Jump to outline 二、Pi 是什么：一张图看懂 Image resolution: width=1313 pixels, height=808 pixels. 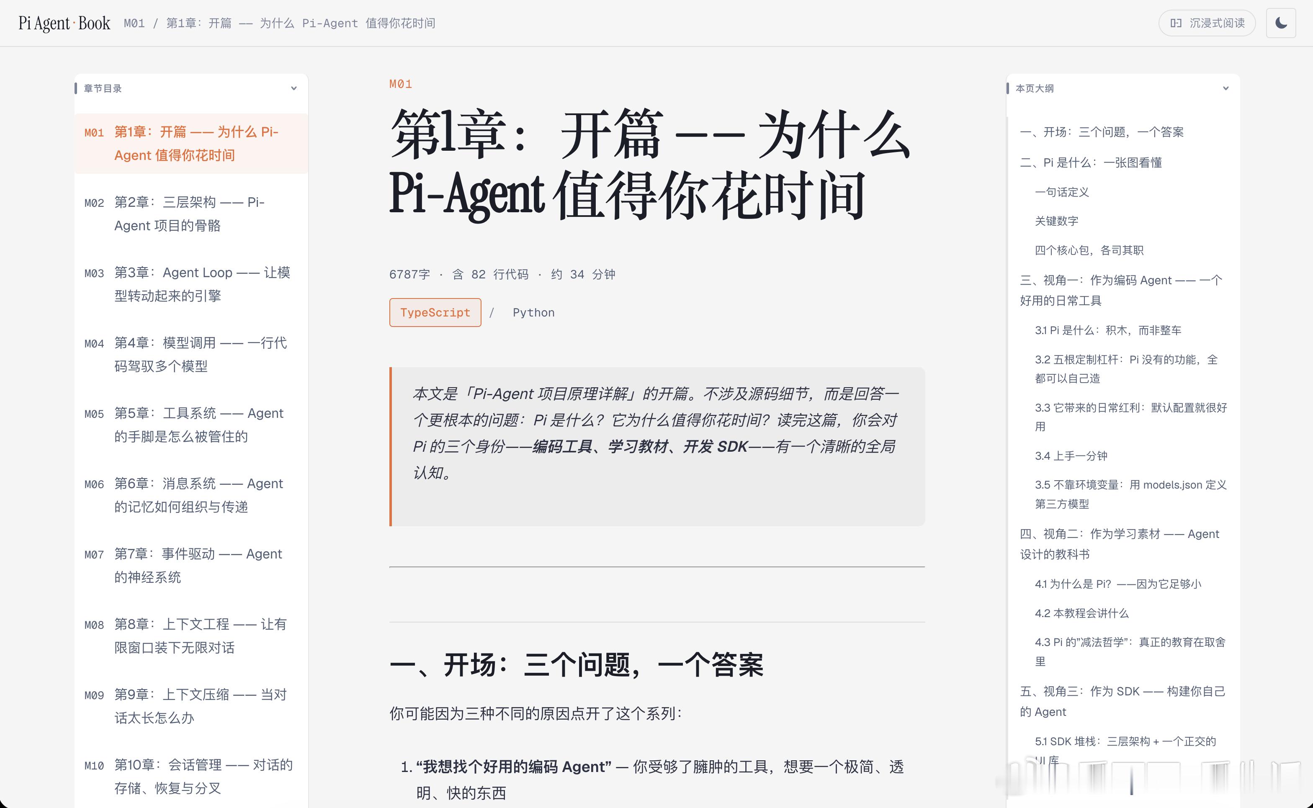coord(1091,162)
